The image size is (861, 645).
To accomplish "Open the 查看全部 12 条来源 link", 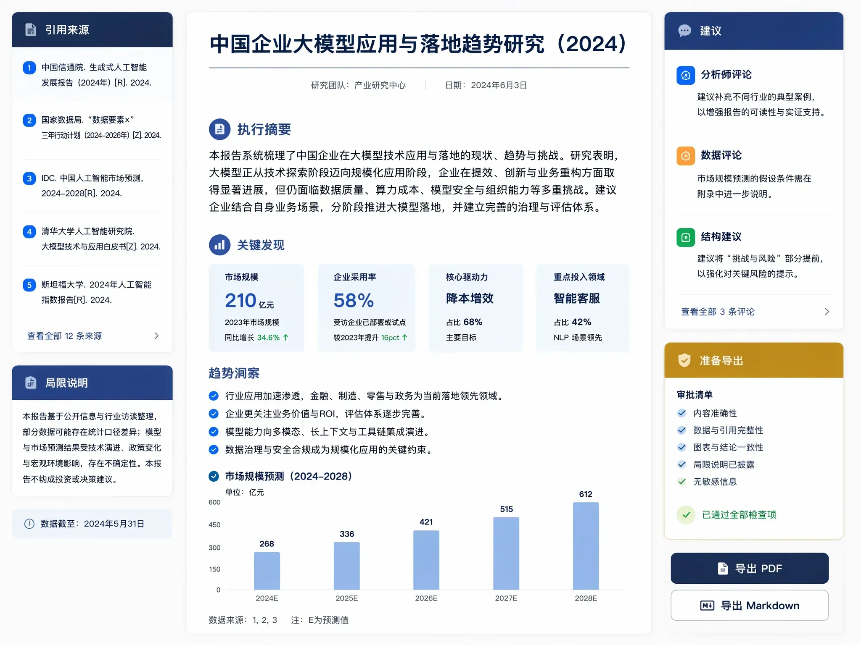I will click(65, 336).
